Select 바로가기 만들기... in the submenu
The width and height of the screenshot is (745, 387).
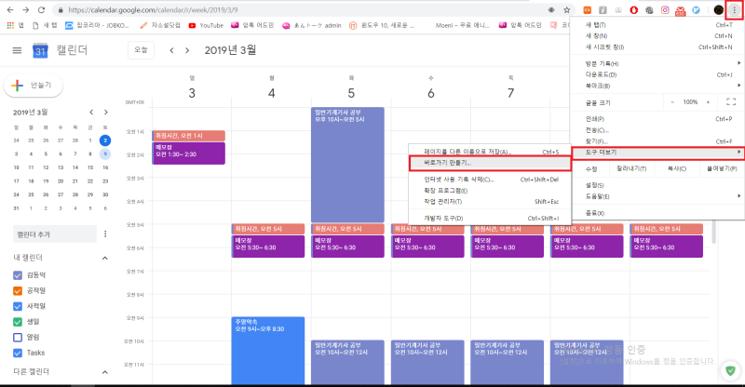click(490, 163)
